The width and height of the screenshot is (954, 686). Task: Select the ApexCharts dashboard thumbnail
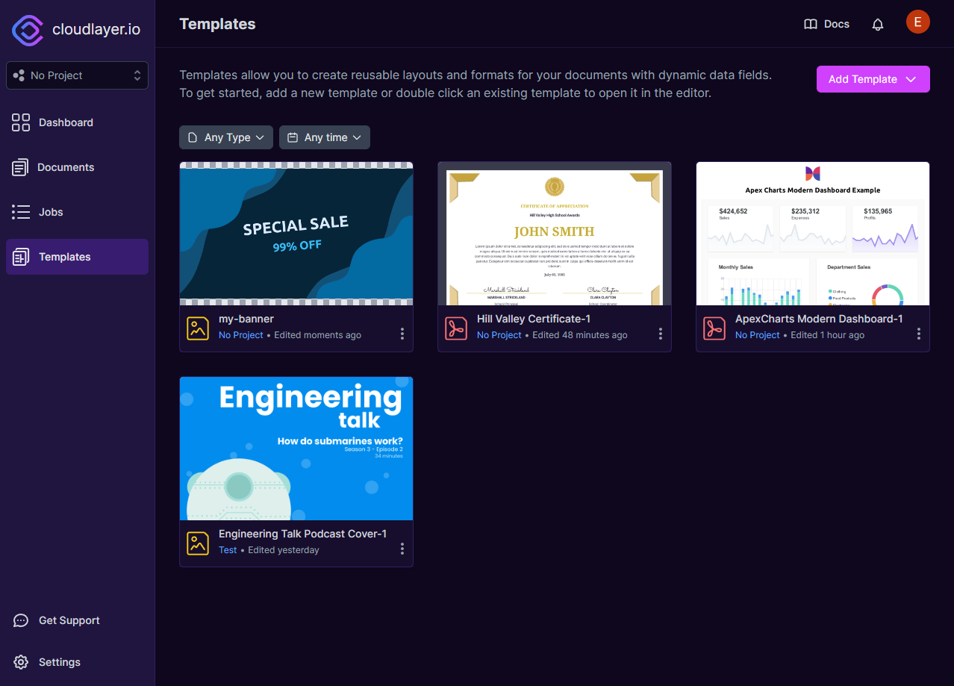coord(813,234)
